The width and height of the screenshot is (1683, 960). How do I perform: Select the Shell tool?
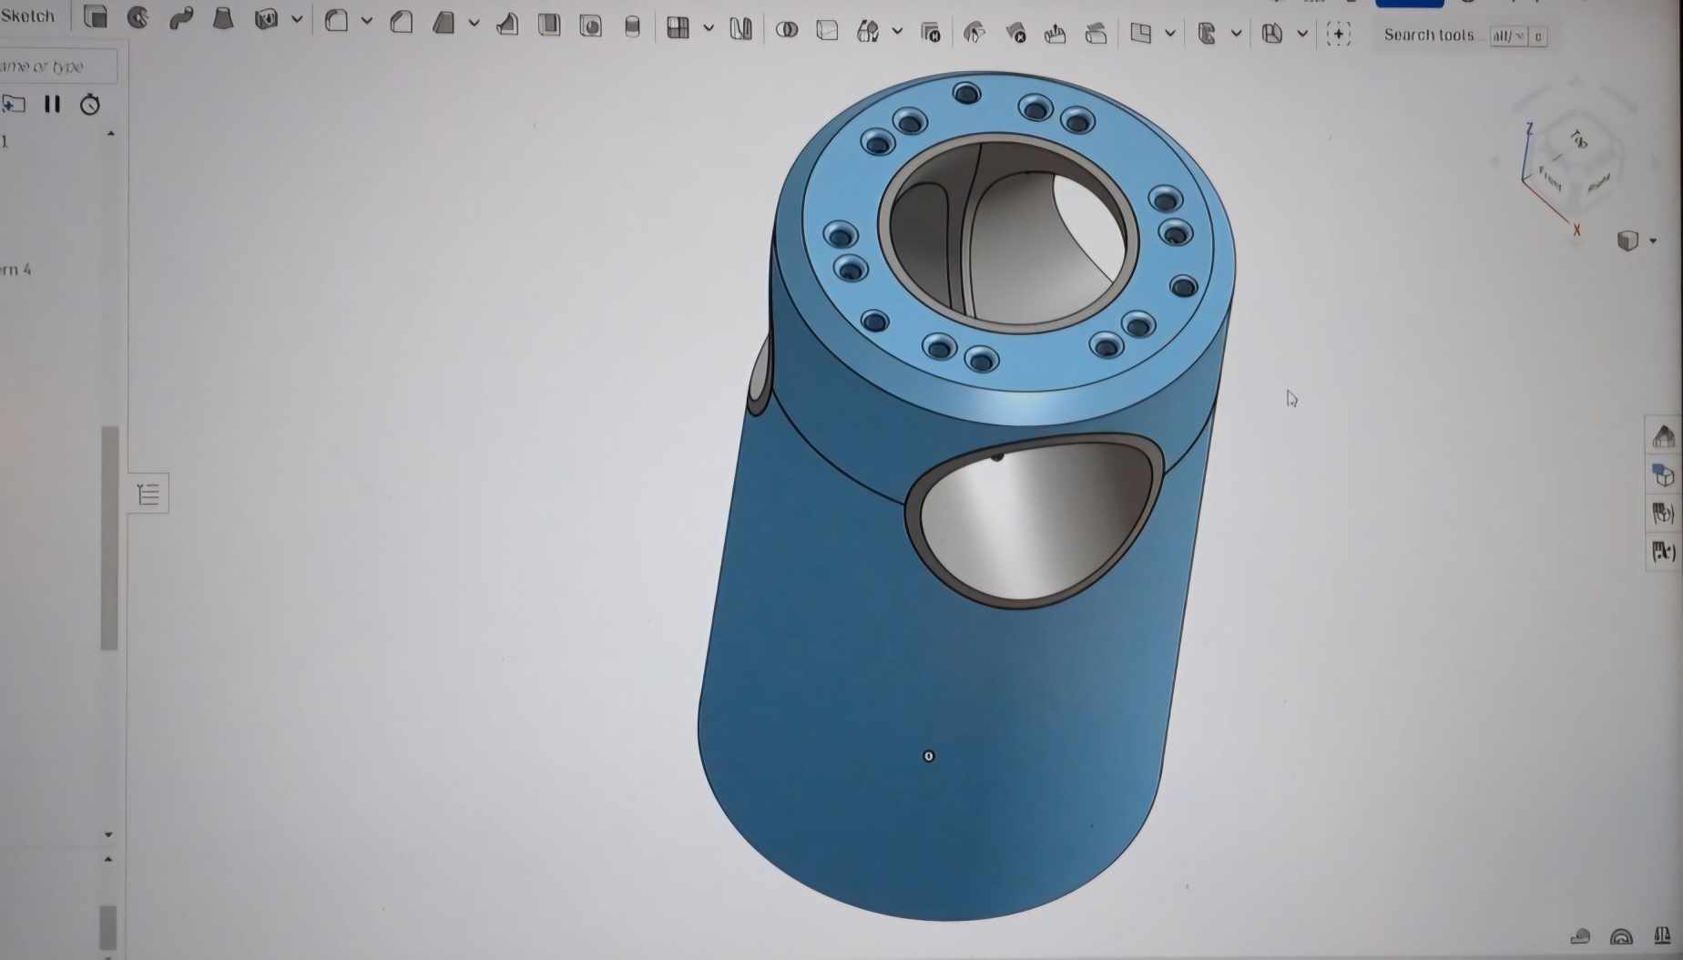(549, 26)
